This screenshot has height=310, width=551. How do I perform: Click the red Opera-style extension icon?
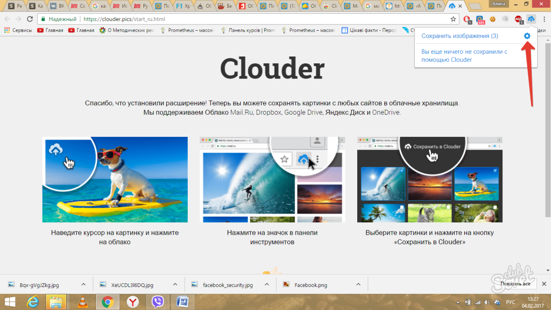467,19
